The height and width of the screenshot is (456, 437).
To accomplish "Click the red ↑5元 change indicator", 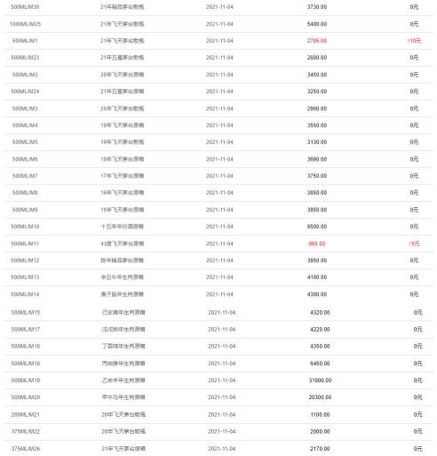I will coord(414,244).
